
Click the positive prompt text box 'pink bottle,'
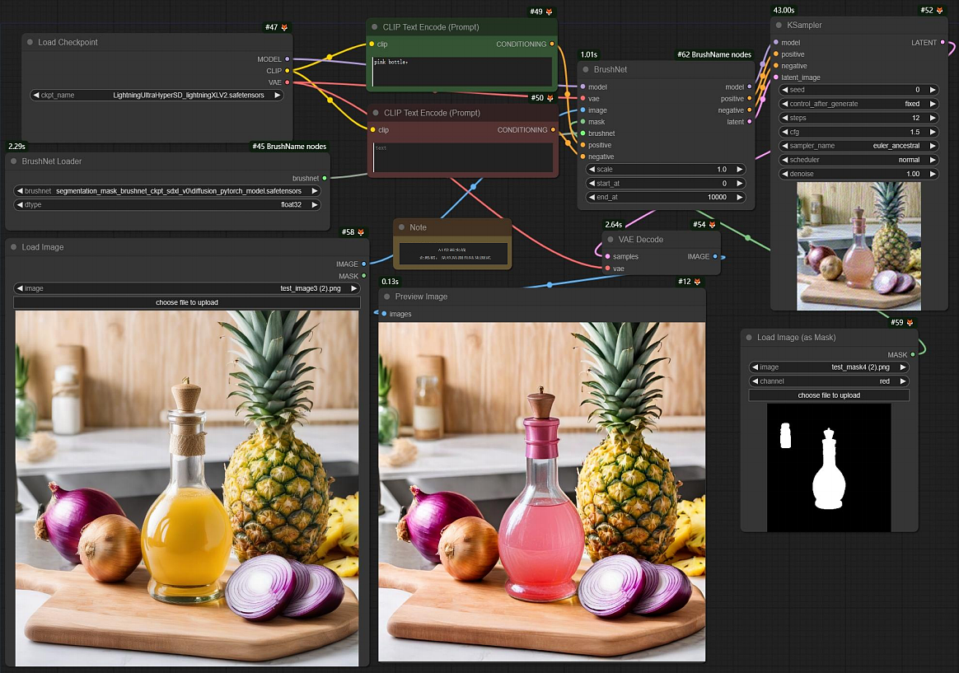pyautogui.click(x=461, y=72)
